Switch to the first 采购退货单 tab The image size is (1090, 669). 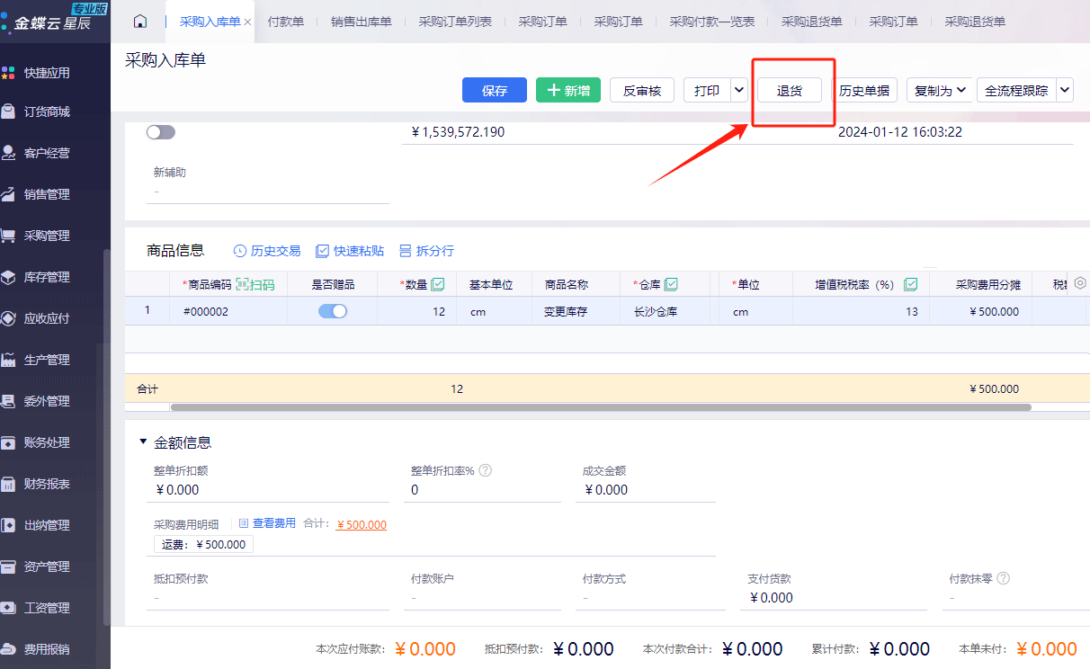coord(812,22)
